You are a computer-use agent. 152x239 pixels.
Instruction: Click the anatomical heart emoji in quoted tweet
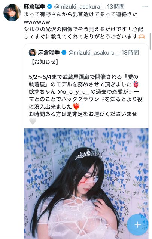[136, 84]
